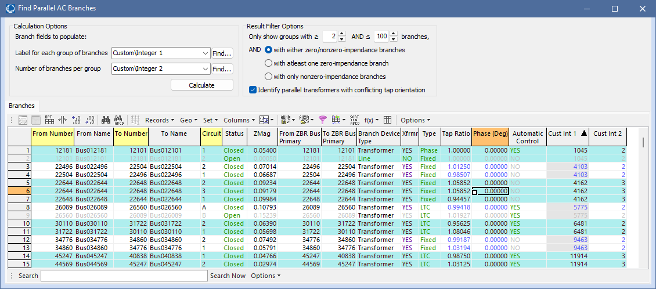The height and width of the screenshot is (289, 656).
Task: Click the pink funnel filter icon
Action: 323,120
